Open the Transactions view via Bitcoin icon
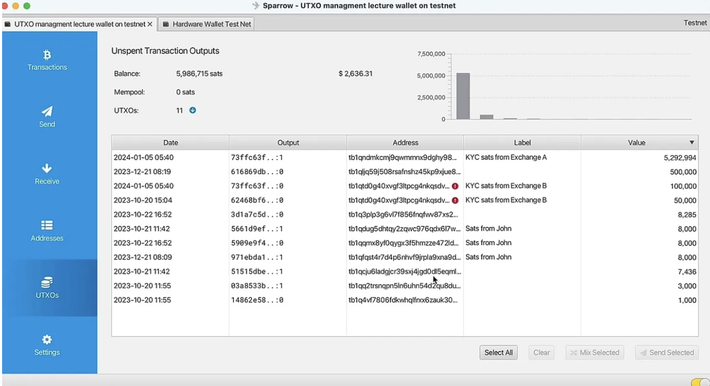The height and width of the screenshot is (386, 710). (x=47, y=55)
